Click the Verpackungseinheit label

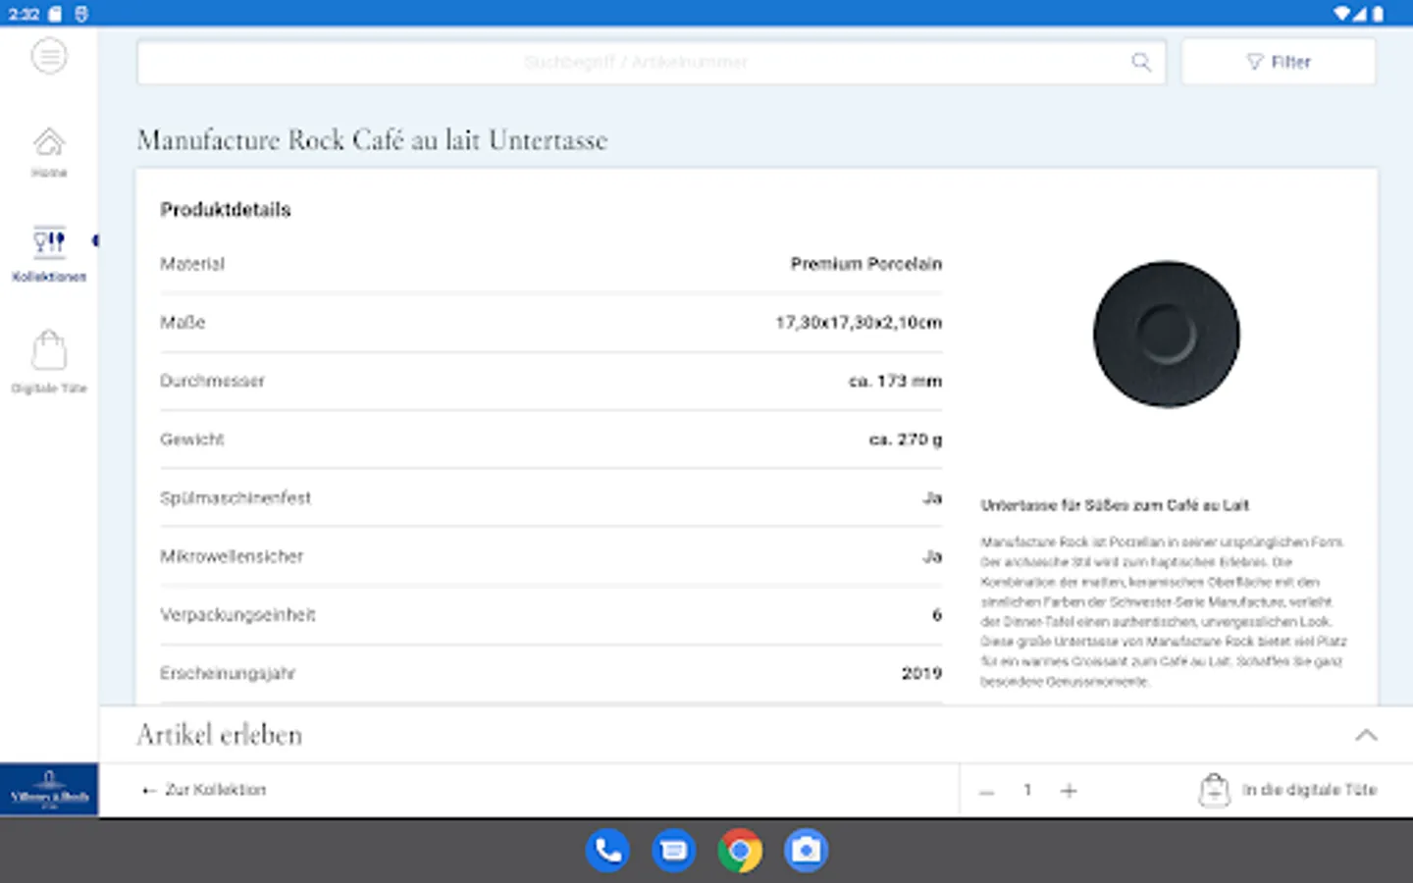pos(237,615)
